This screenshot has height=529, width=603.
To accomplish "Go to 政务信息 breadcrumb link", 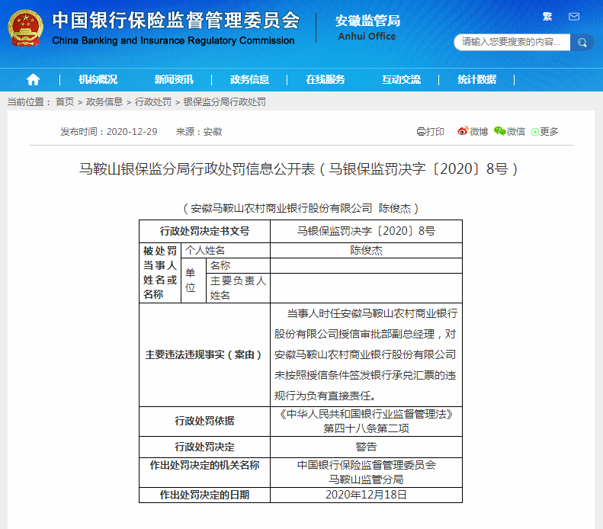I will pos(104,102).
